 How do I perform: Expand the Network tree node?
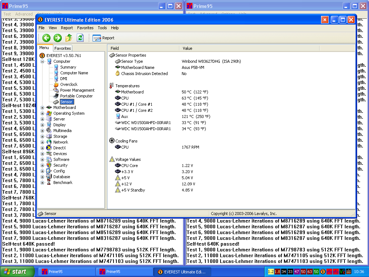coord(43,142)
